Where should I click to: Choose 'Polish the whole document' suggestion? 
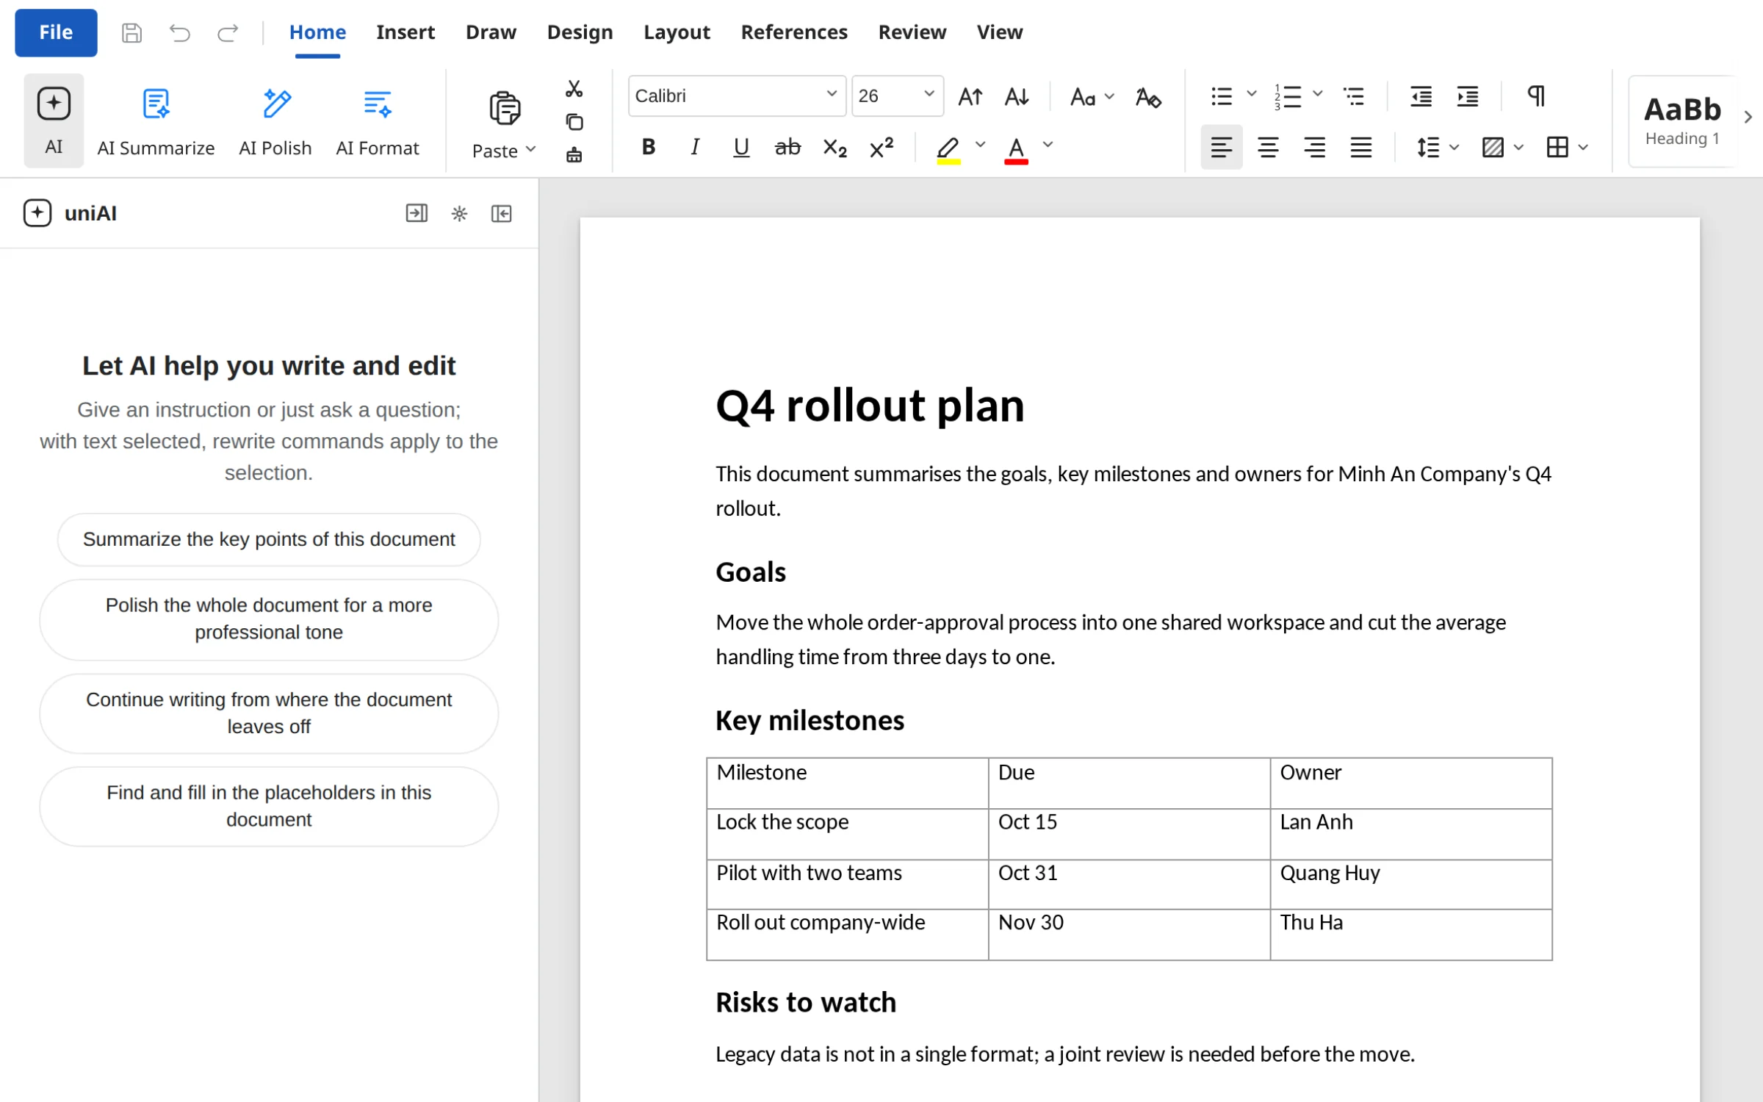tap(269, 619)
